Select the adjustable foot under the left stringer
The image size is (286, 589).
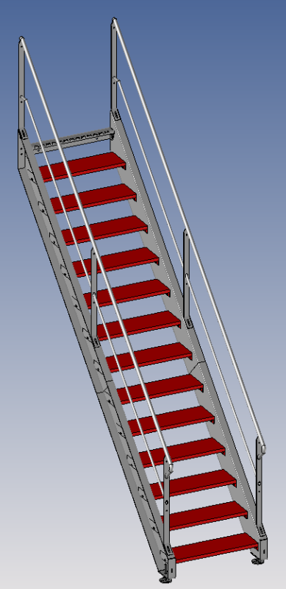165,579
